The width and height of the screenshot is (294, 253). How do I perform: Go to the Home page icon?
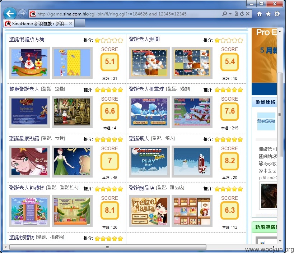coord(260,14)
